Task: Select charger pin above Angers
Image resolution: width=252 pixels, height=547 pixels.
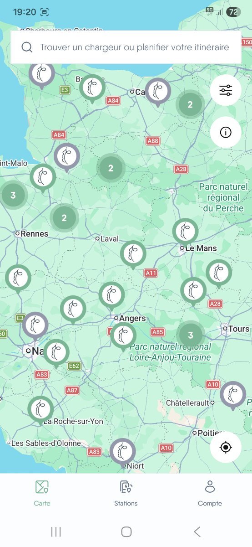Action: tap(111, 295)
